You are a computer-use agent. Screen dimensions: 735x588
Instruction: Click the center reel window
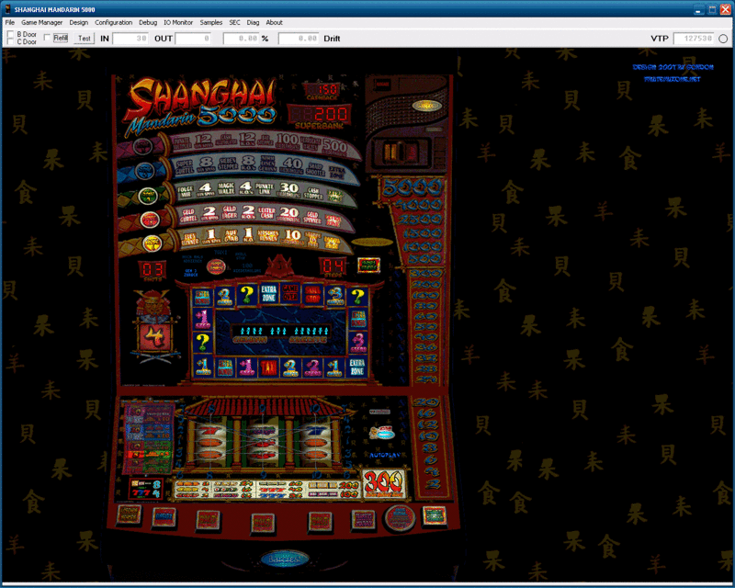coord(263,442)
